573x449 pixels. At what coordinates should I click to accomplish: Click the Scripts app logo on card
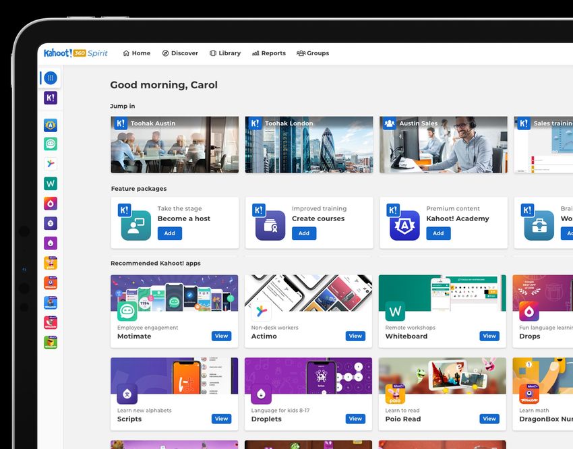coord(127,394)
